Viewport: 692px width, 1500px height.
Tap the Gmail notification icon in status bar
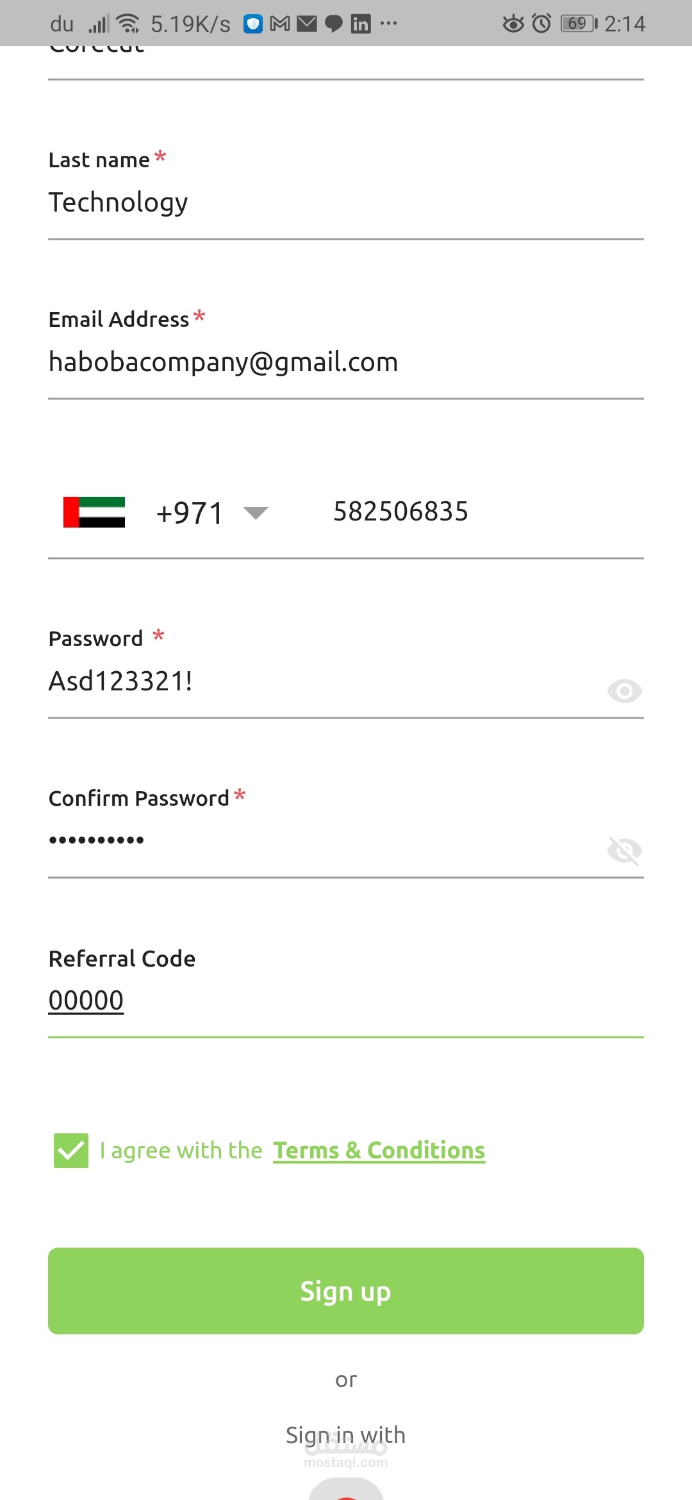coord(280,24)
